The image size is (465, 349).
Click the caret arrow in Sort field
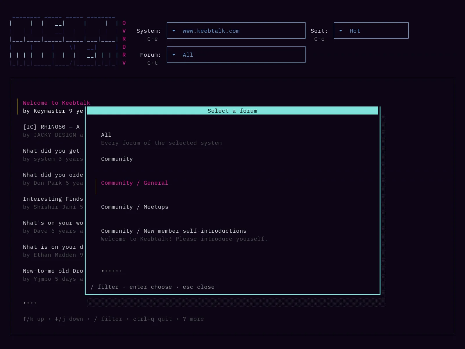(x=341, y=31)
